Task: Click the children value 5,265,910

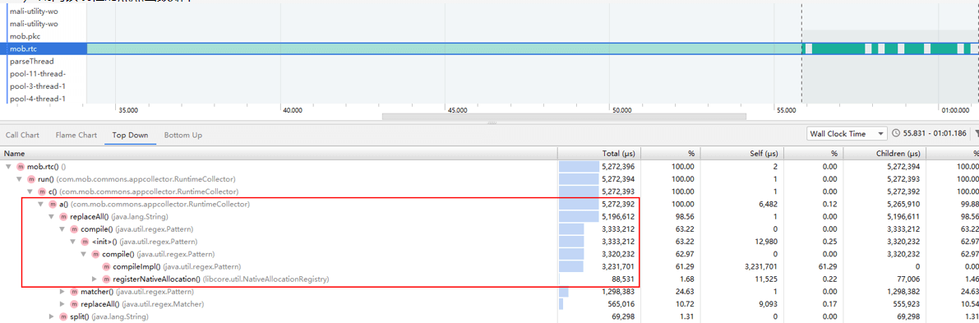Action: [903, 205]
